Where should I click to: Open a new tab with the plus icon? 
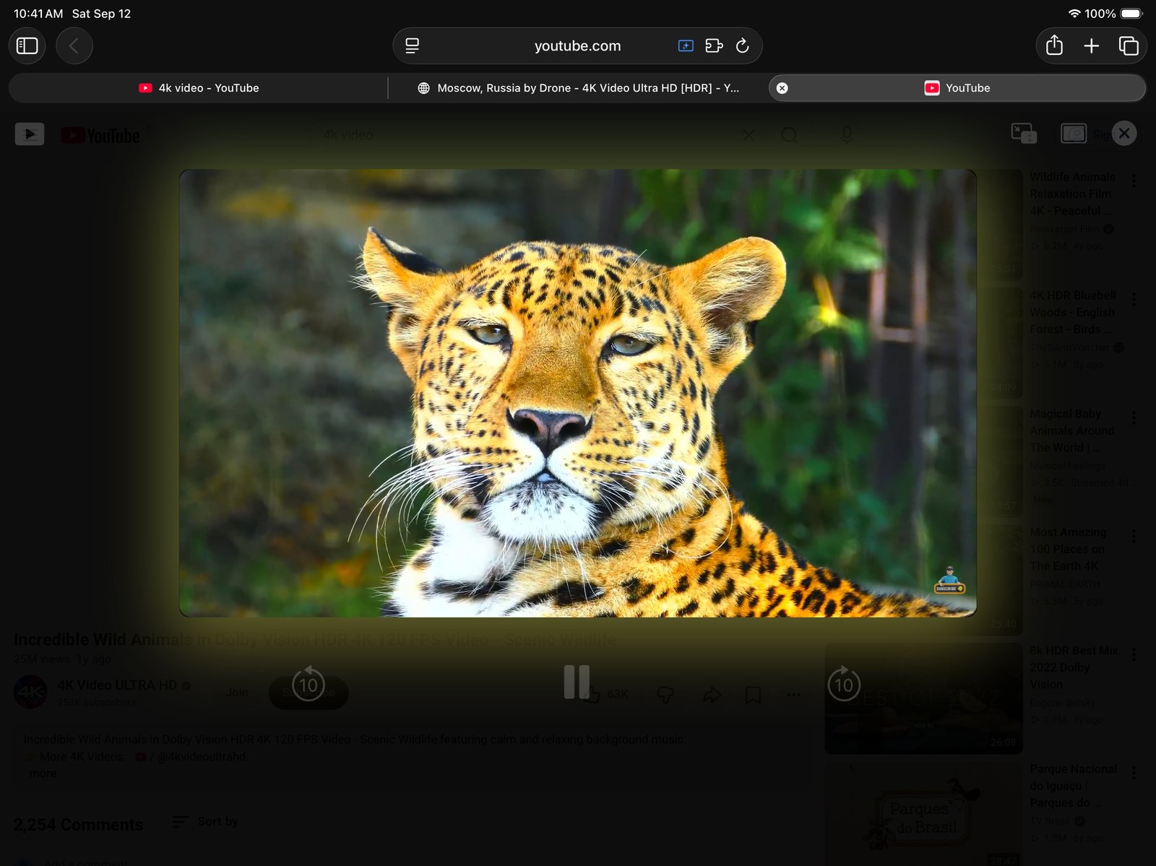[x=1091, y=46]
